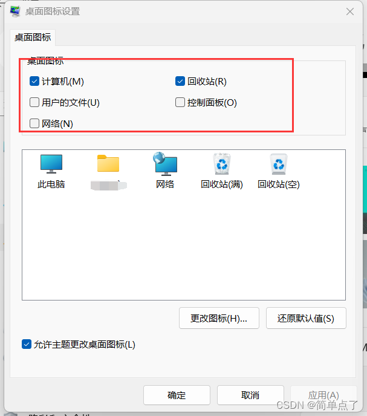Select the 网络 globe monitor icon

[x=165, y=164]
